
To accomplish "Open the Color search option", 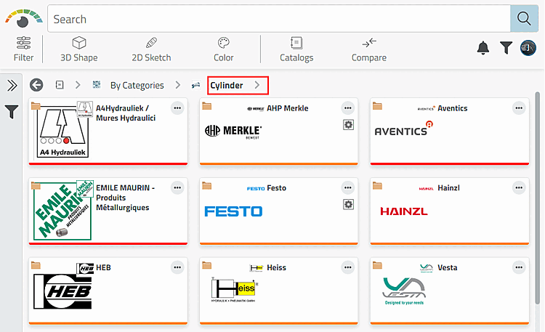I will point(224,49).
